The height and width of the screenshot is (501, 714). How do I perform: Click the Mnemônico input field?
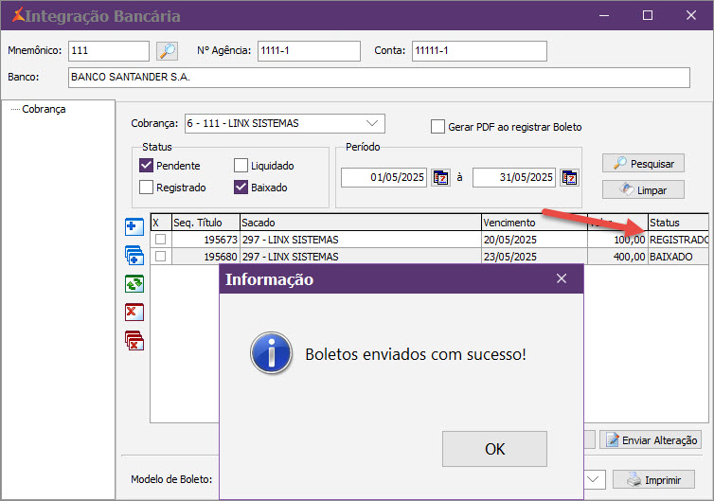click(109, 50)
